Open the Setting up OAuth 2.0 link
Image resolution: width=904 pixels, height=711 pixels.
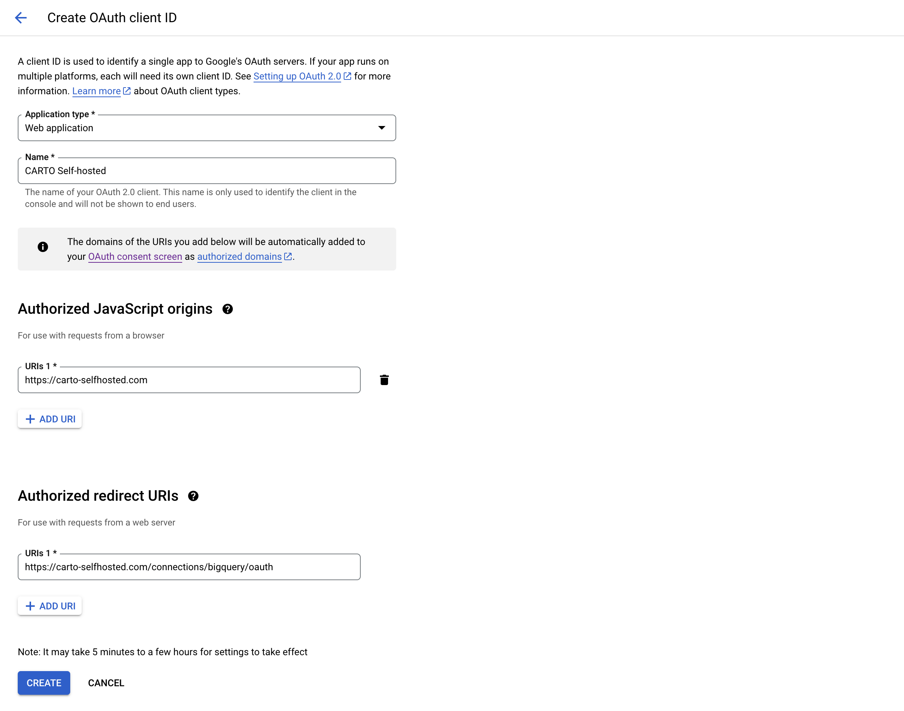coord(297,76)
